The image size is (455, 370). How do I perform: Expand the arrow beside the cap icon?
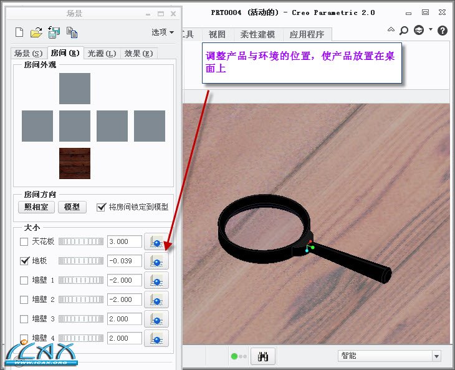[x=431, y=29]
